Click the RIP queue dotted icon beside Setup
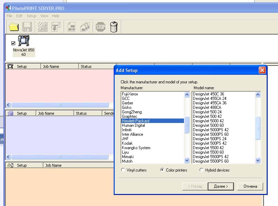 click(10, 113)
